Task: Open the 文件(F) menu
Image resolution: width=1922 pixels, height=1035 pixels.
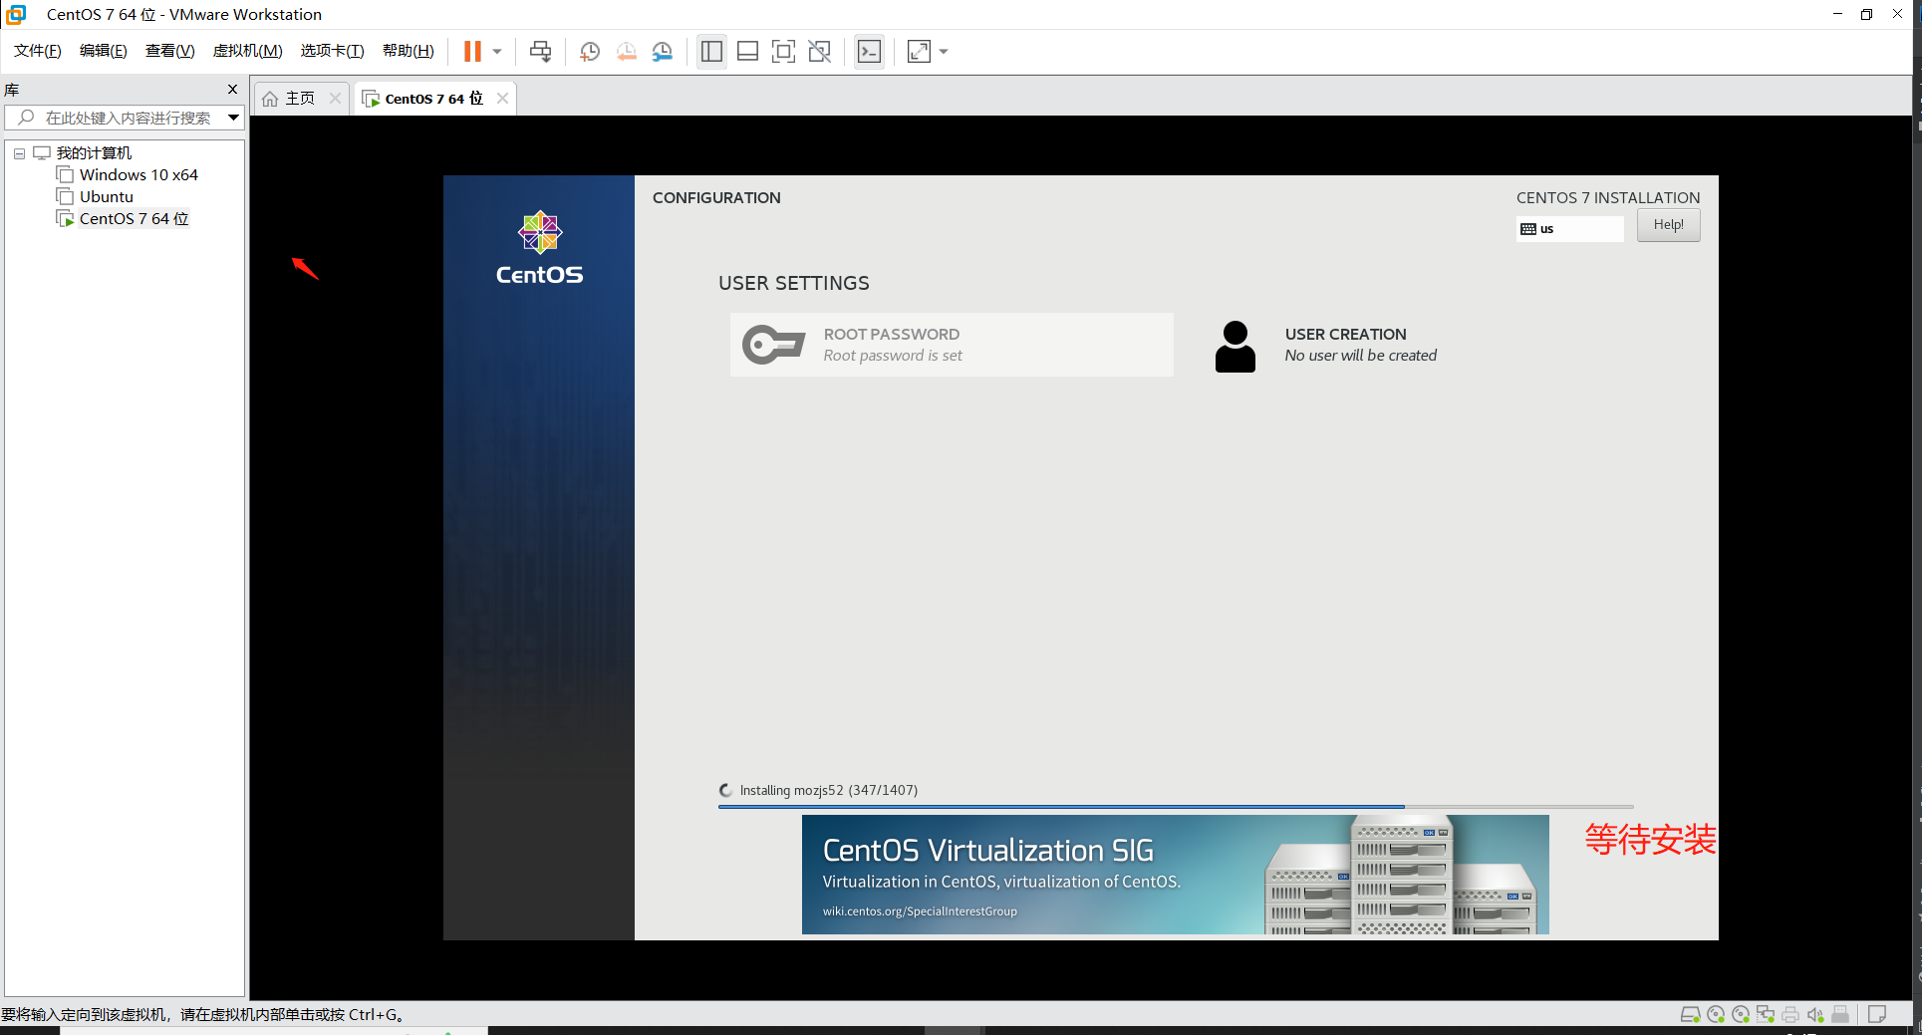Action: click(38, 51)
